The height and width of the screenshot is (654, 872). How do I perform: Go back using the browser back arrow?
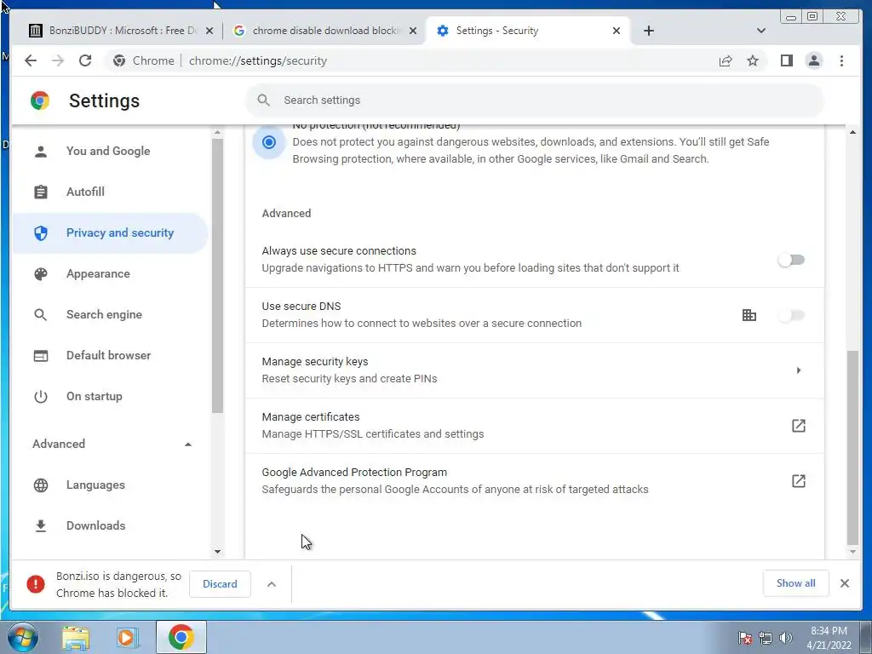[31, 60]
